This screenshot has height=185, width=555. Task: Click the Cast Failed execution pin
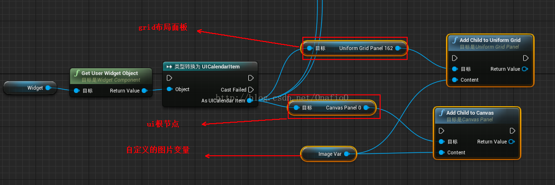coord(251,90)
